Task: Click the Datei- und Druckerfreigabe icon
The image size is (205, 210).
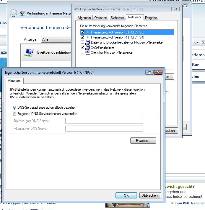Action: [87, 42]
